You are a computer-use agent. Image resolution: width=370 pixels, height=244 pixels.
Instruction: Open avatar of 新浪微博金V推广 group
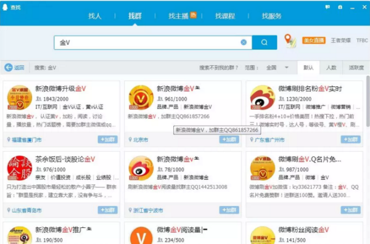pos(20,235)
